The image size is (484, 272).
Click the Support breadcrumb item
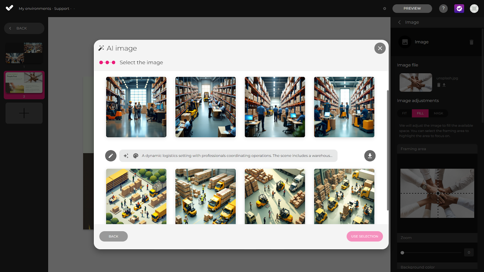pyautogui.click(x=62, y=8)
